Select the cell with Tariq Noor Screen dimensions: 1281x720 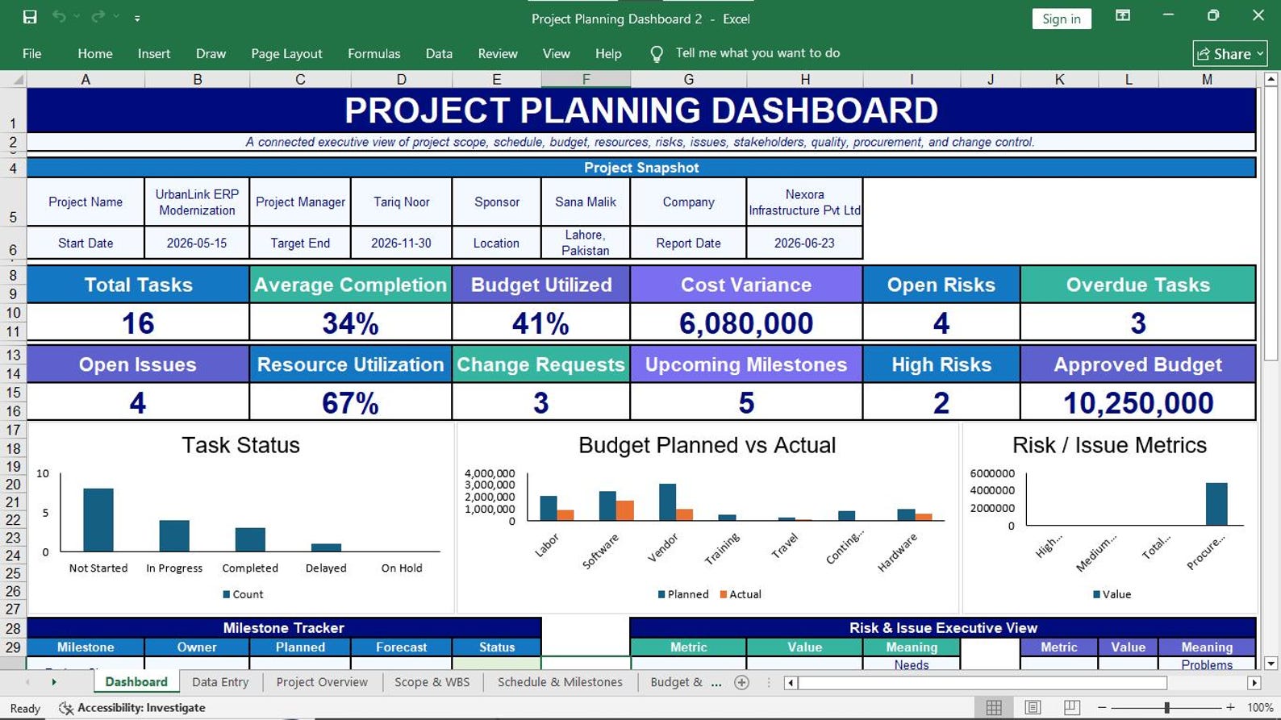click(401, 202)
